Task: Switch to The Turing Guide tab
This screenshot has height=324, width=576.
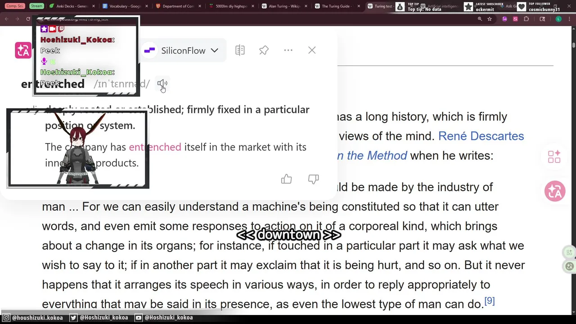Action: (x=337, y=6)
